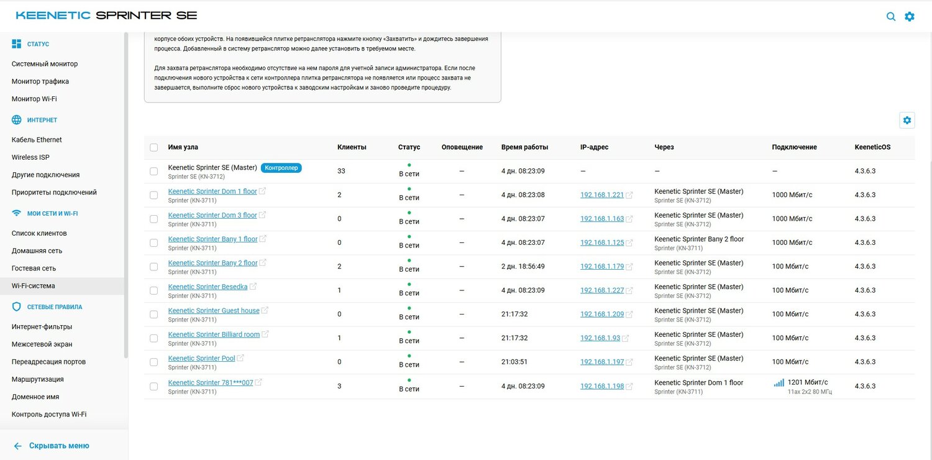
Task: Select checkbox for Keenetic Sprinter Bany 2 floor
Action: tap(154, 267)
